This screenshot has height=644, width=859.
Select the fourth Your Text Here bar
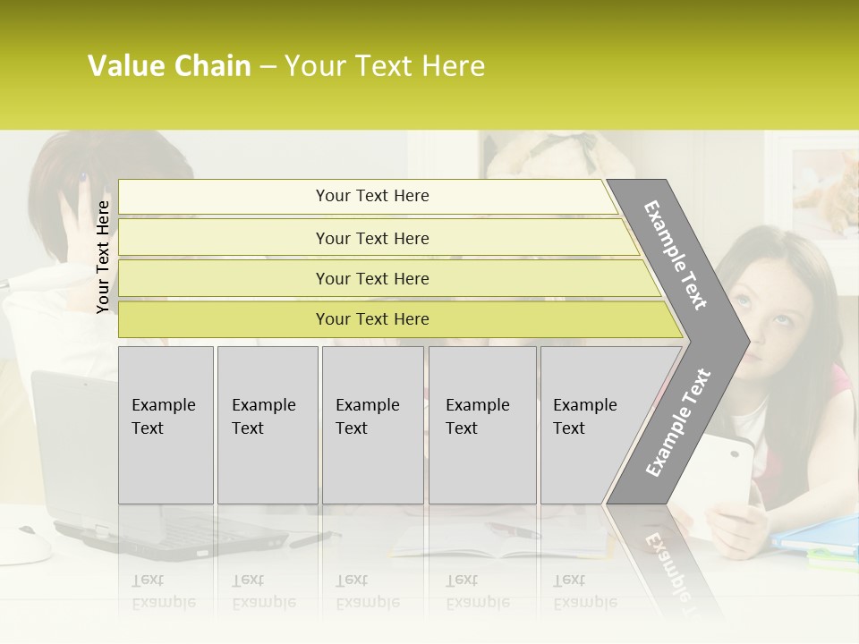click(x=400, y=319)
